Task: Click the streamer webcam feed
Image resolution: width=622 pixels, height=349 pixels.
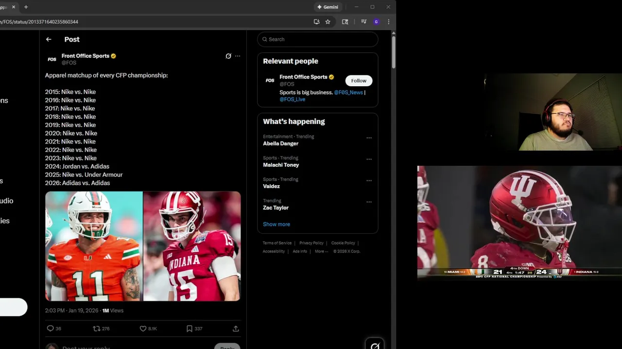Action: pyautogui.click(x=554, y=112)
